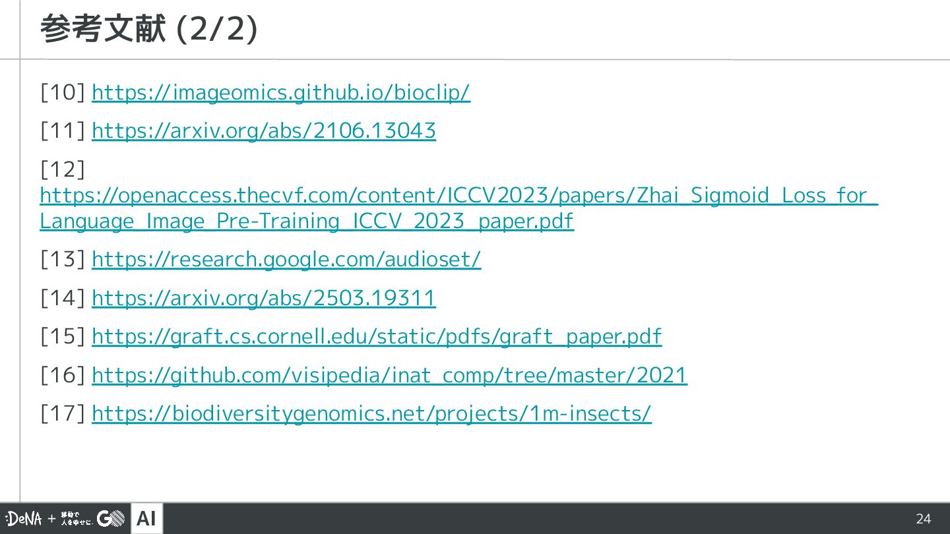Open the openaccess.thecvf.com ICCV2023 paper link
The image size is (950, 534).
click(459, 208)
